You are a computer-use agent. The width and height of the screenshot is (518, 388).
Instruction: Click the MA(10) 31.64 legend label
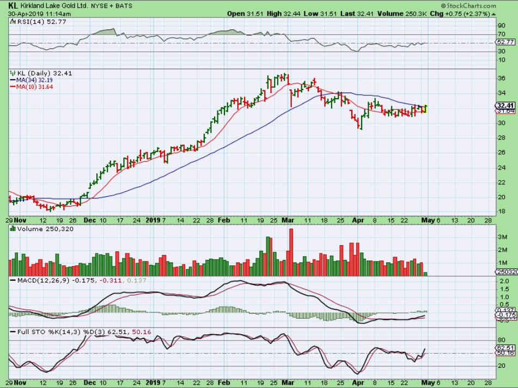[x=34, y=87]
